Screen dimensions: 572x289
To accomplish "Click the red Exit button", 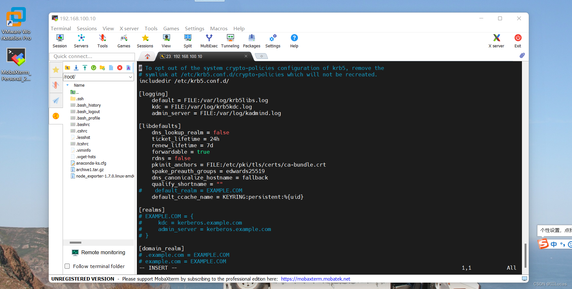I will pyautogui.click(x=518, y=41).
